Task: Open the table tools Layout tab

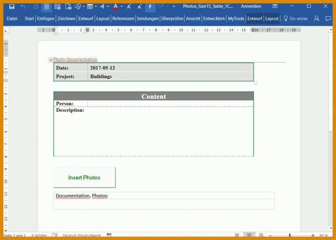Action: coord(272,19)
